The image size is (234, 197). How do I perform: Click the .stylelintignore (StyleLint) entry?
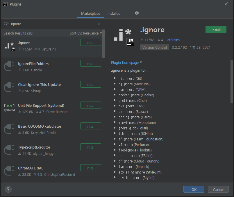[x=139, y=172]
